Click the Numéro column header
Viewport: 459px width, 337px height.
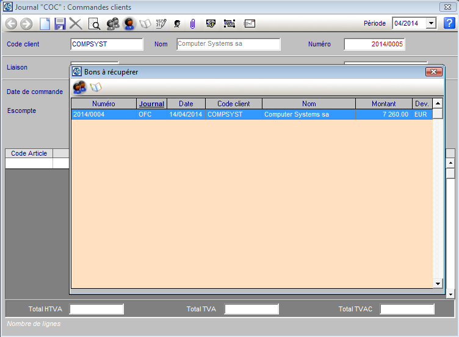click(x=103, y=104)
